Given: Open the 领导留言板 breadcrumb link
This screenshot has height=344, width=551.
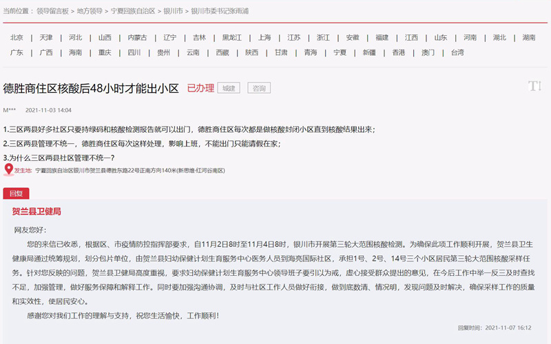Looking at the screenshot, I should [52, 12].
